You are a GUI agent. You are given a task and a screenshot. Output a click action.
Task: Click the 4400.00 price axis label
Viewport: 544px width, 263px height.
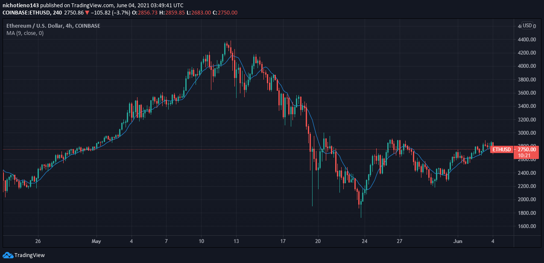point(527,40)
